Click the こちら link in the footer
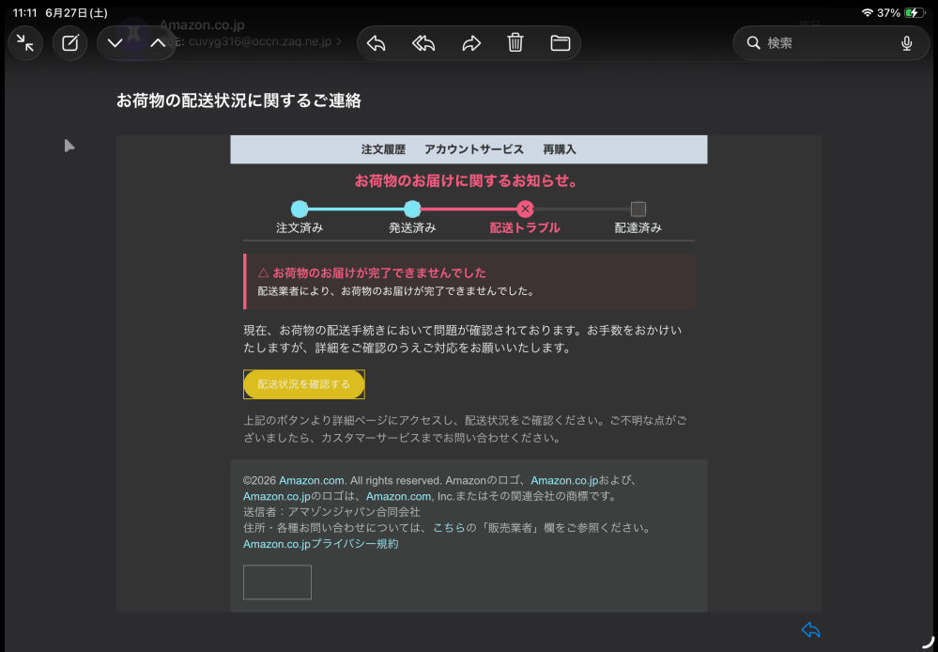 click(449, 528)
